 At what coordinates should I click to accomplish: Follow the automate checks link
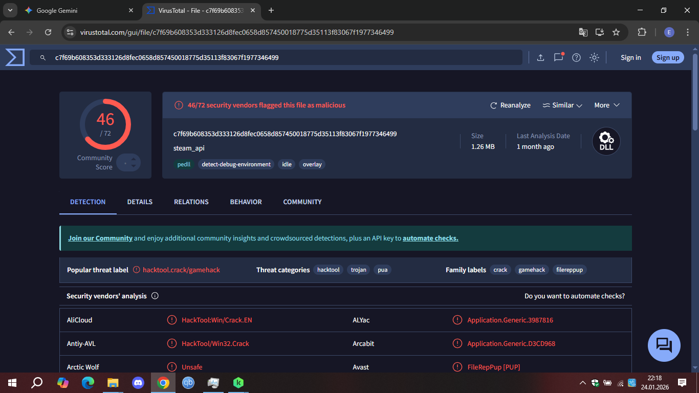[430, 238]
